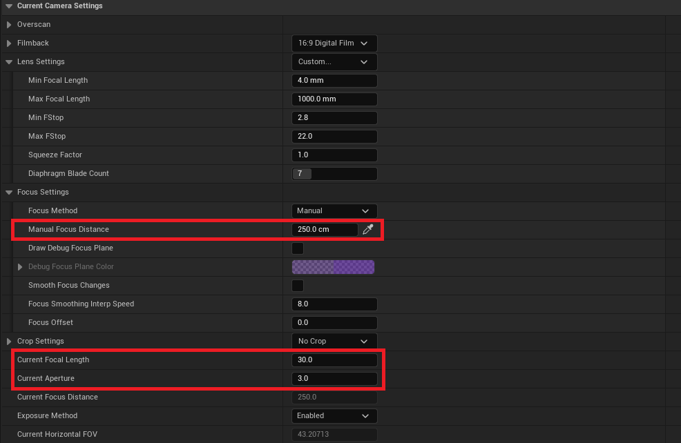
Task: Edit Focus Smoothing Interp Speed field
Action: point(334,304)
